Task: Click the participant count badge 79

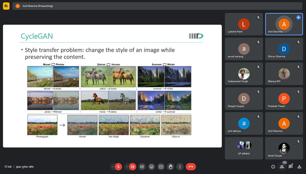Action: point(285,162)
